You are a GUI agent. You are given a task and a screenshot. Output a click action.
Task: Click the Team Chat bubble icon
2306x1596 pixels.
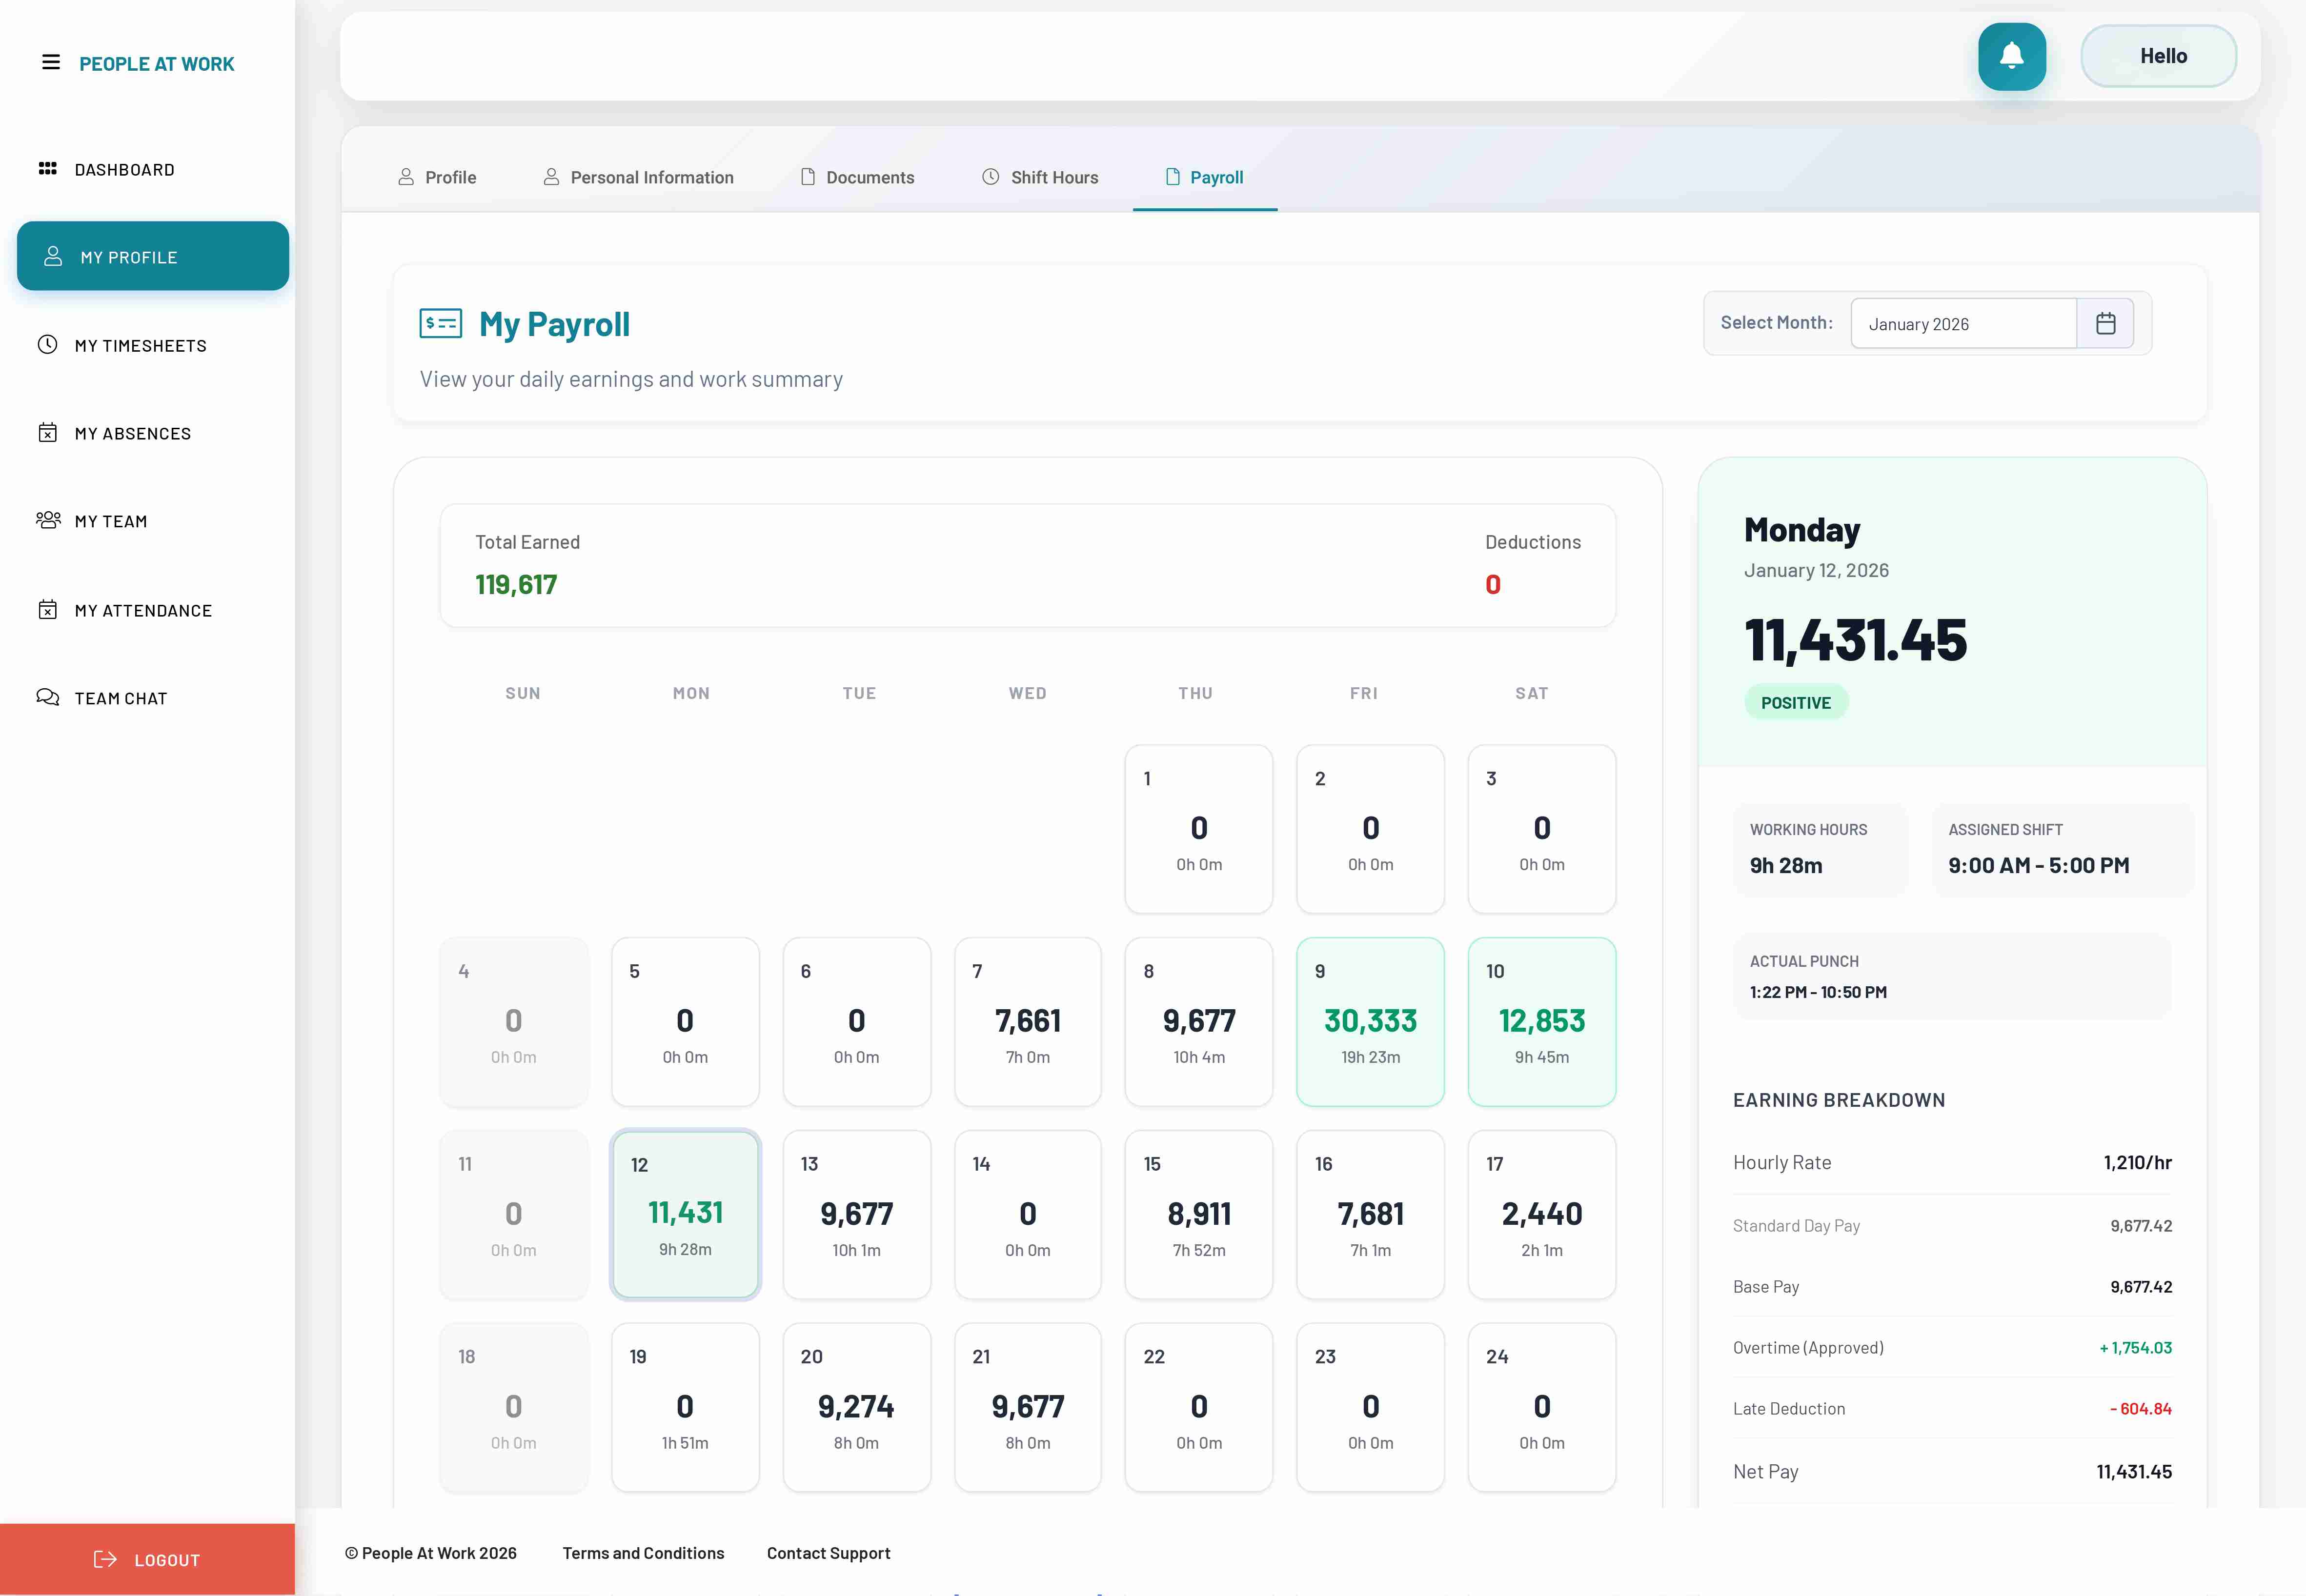[x=47, y=697]
